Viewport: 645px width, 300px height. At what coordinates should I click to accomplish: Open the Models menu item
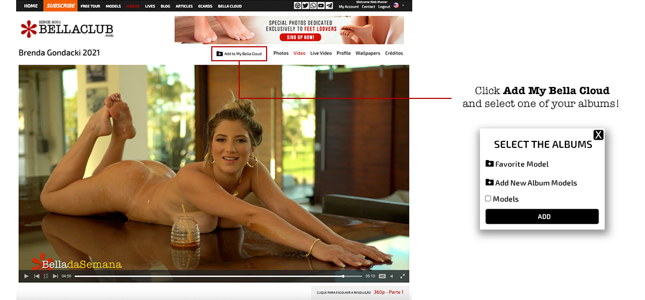113,6
